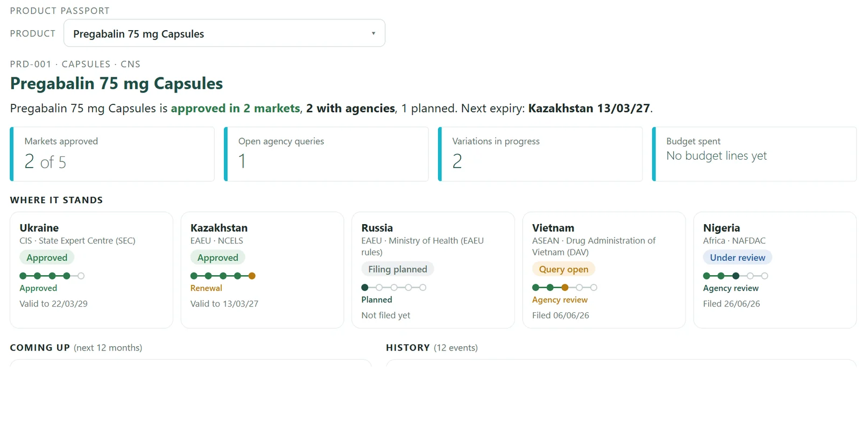Click the 'PRD-001 · CAPSULES · CNS' identifier line
Screen dimensions: 861x430
(75, 64)
